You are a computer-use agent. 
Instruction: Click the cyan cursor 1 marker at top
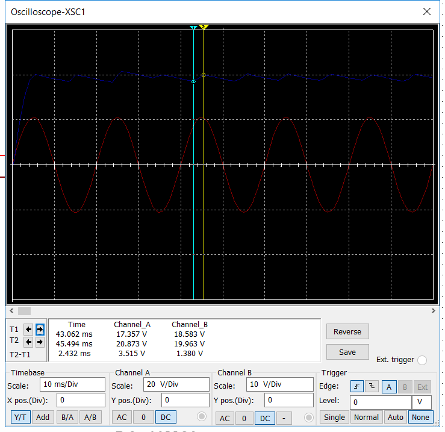pos(193,28)
